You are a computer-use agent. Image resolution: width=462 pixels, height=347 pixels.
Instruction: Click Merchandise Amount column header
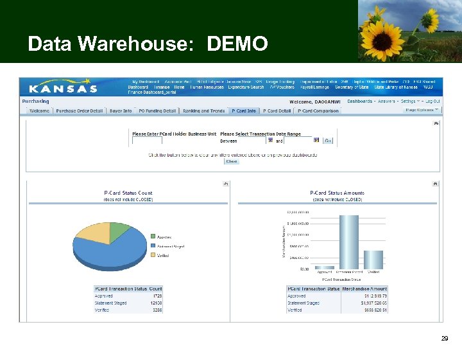(364, 289)
